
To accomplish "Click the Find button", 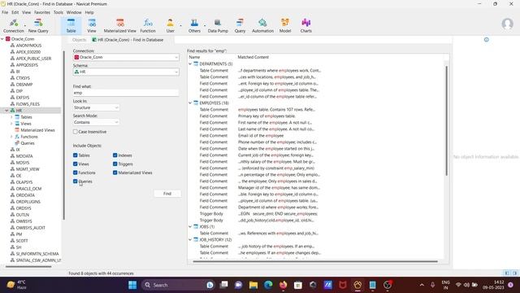I will (167, 194).
